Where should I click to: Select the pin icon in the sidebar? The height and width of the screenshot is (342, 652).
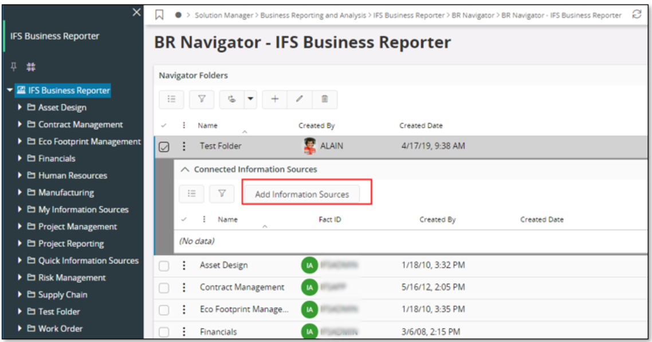tap(14, 66)
